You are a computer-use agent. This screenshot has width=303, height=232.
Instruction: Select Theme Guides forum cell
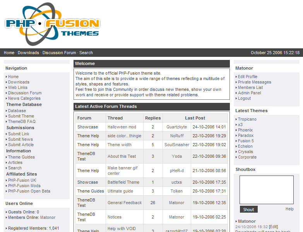91,191
